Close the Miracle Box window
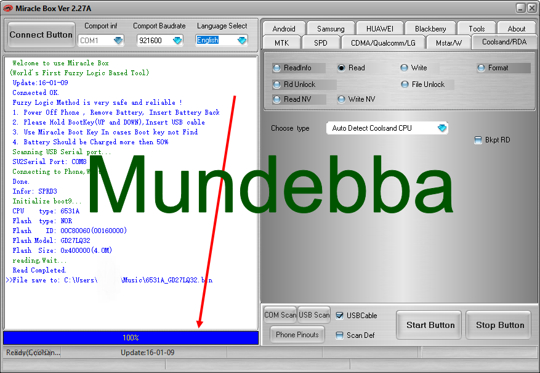 (x=532, y=8)
